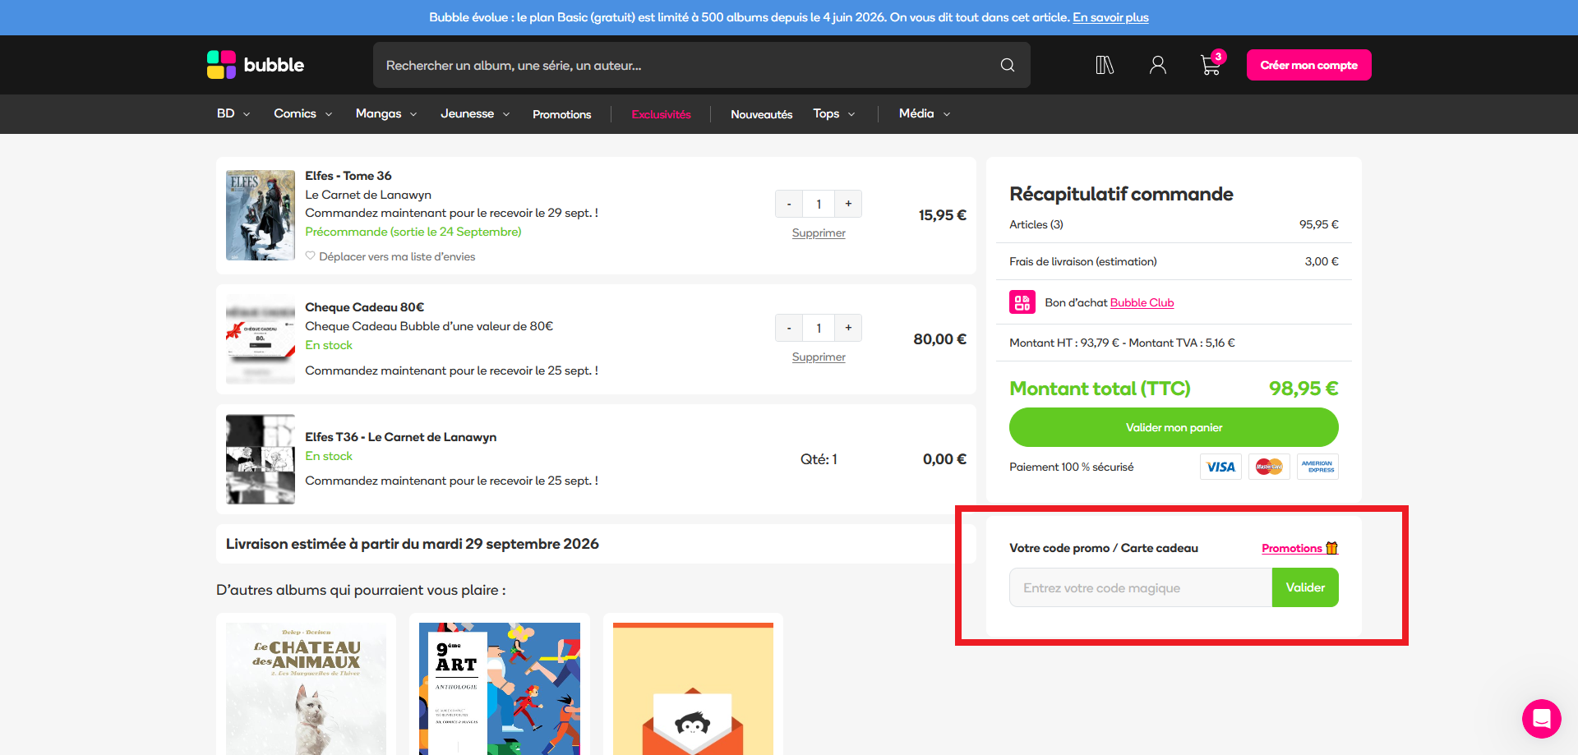The width and height of the screenshot is (1578, 755).
Task: Open 9ème Art anthologie cover
Action: 500,688
